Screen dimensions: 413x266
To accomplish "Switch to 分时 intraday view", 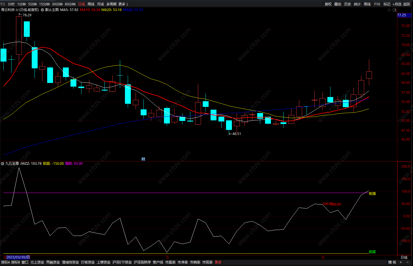I will pyautogui.click(x=11, y=4).
